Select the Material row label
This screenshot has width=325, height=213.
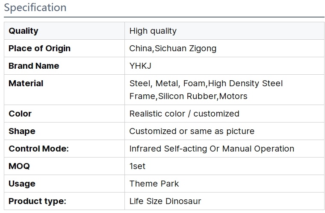(x=26, y=83)
